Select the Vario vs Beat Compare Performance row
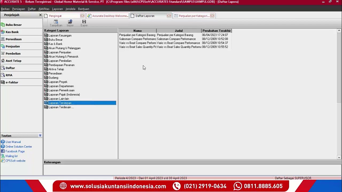Image resolution: width=342 pixels, height=192 pixels. point(175,43)
